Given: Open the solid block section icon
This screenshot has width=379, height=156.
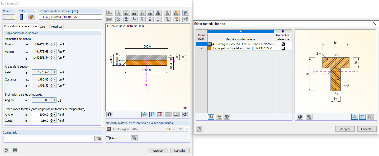Looking at the screenshot, I should (186, 19).
